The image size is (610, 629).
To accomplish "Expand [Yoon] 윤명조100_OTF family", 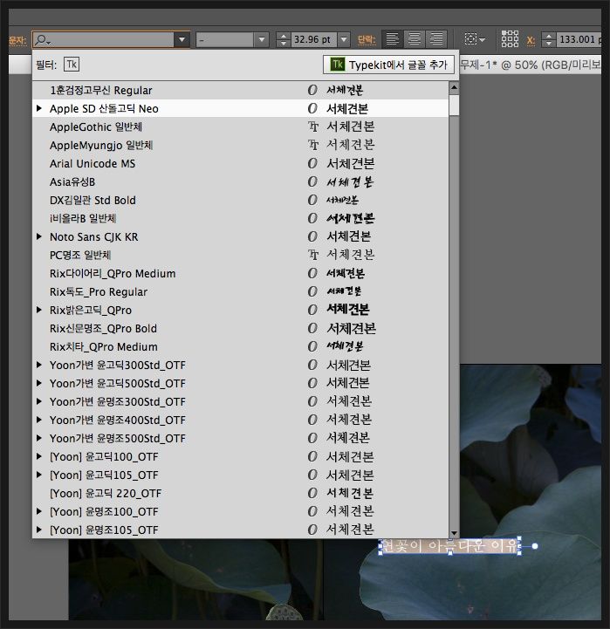I will point(39,511).
